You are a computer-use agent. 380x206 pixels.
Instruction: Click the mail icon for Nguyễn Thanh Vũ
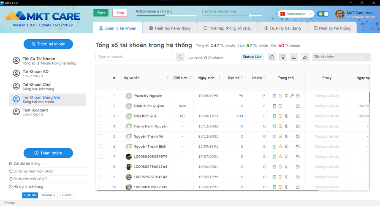point(298,136)
